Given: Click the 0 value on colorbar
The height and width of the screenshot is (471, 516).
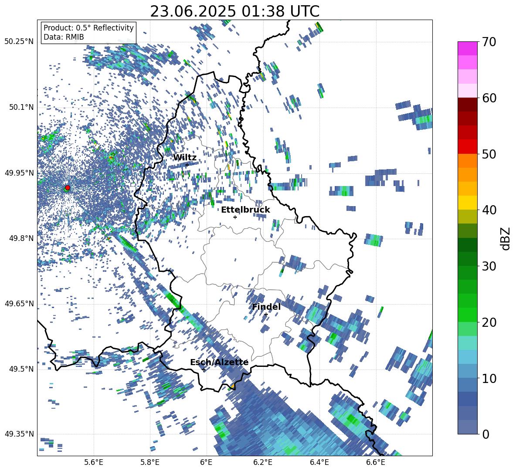Looking at the screenshot, I should [x=486, y=434].
